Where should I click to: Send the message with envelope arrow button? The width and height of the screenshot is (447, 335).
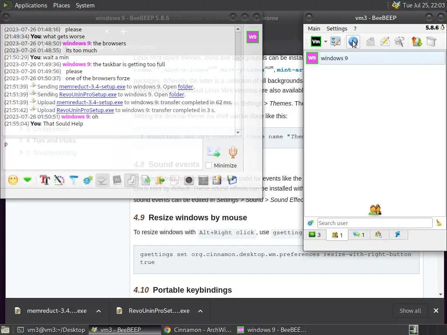(x=213, y=152)
